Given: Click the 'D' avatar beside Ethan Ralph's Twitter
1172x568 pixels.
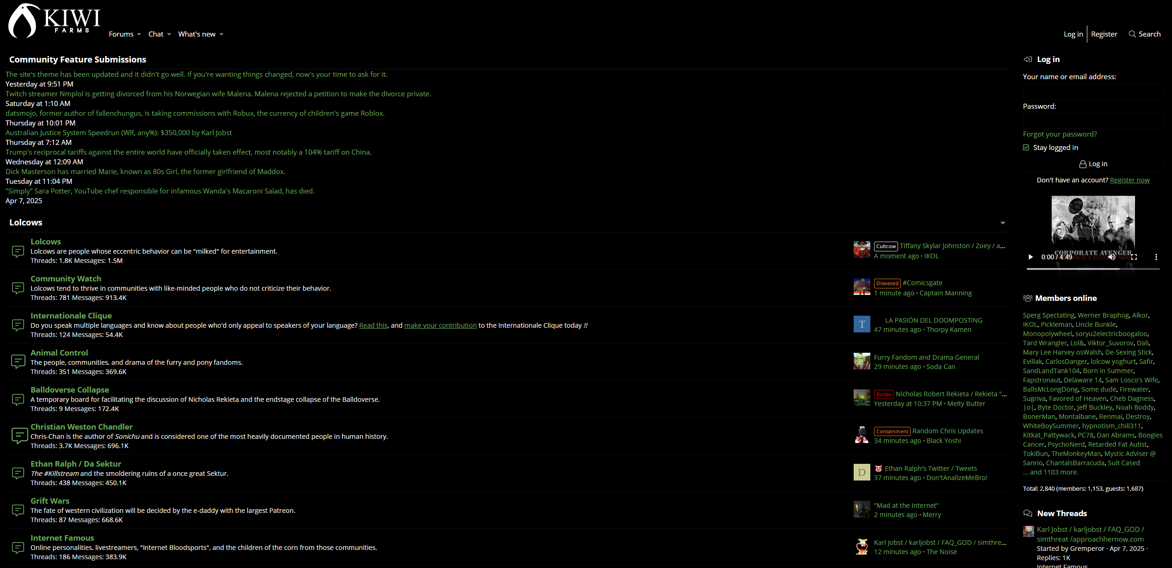Looking at the screenshot, I should [862, 472].
